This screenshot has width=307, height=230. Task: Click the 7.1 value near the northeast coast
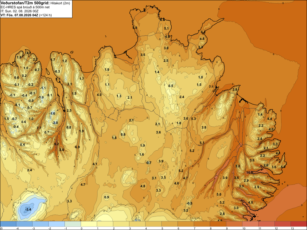[x=211, y=87]
